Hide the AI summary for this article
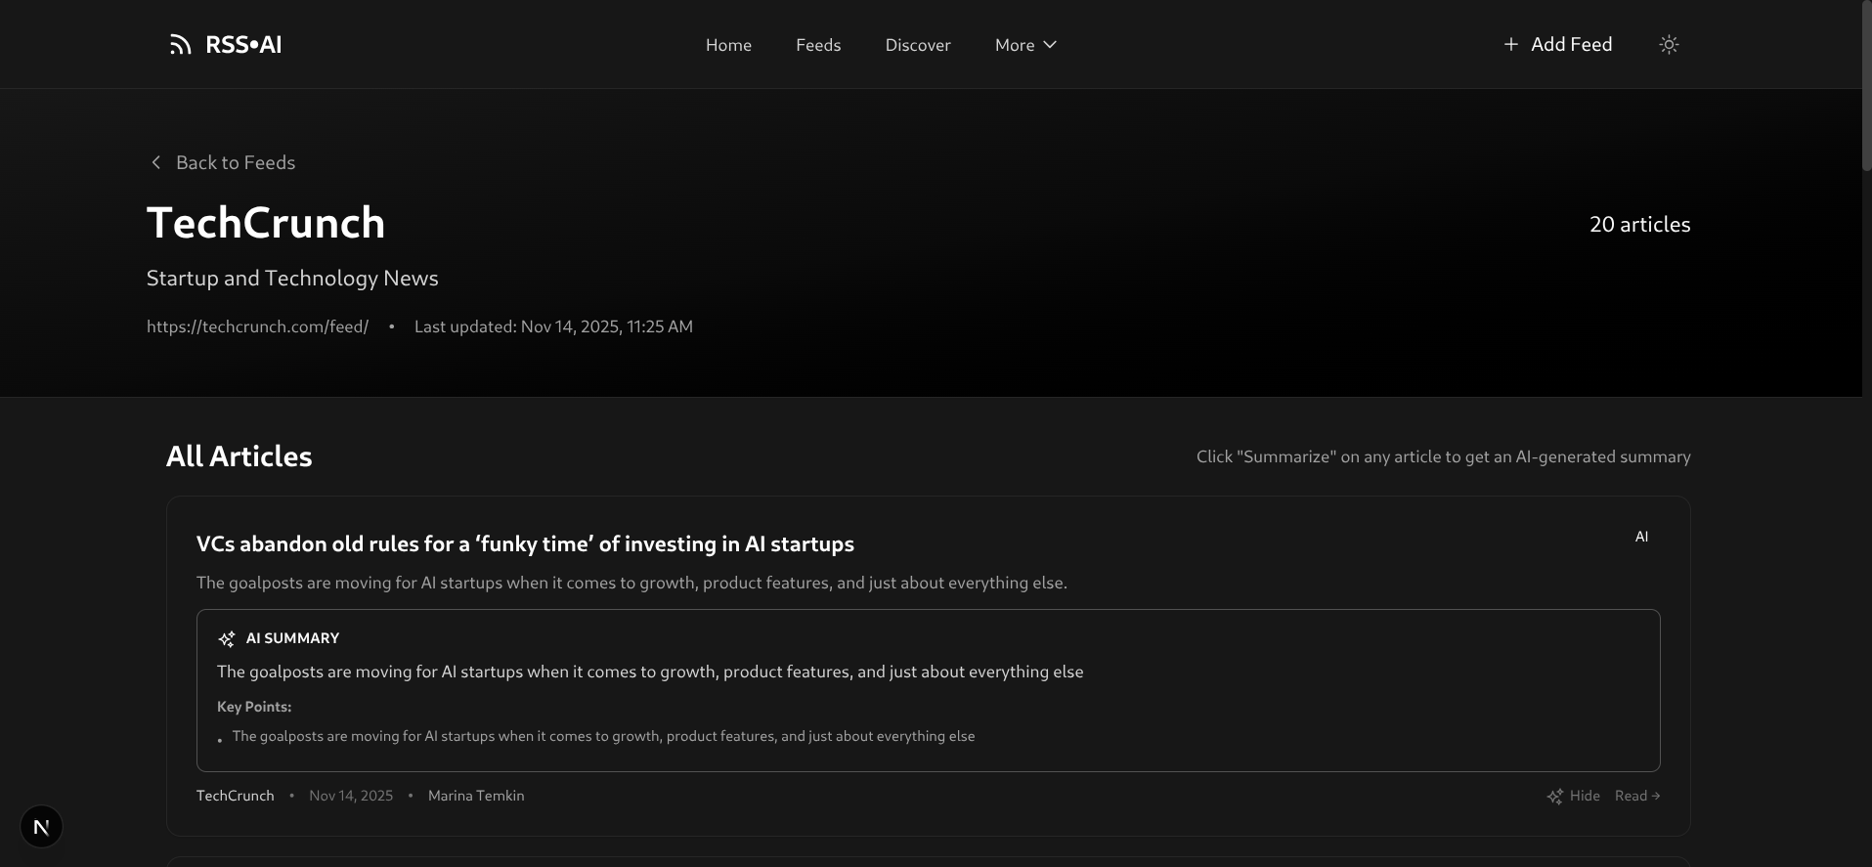The height and width of the screenshot is (867, 1872). coord(1574,796)
